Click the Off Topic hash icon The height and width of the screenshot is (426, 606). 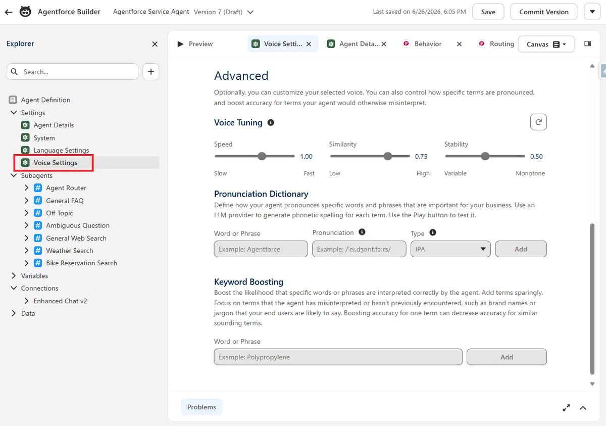pyautogui.click(x=38, y=213)
